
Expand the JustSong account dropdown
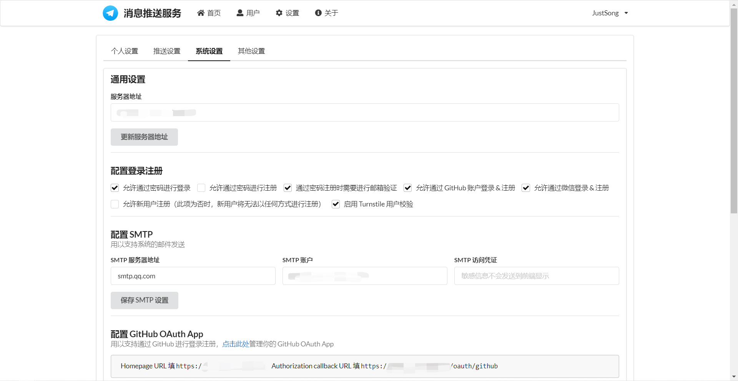[610, 13]
